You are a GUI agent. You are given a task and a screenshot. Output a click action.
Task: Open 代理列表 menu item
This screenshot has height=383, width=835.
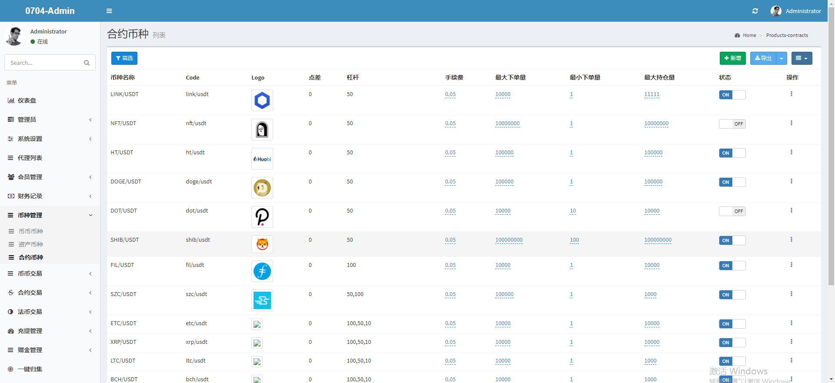pos(50,158)
